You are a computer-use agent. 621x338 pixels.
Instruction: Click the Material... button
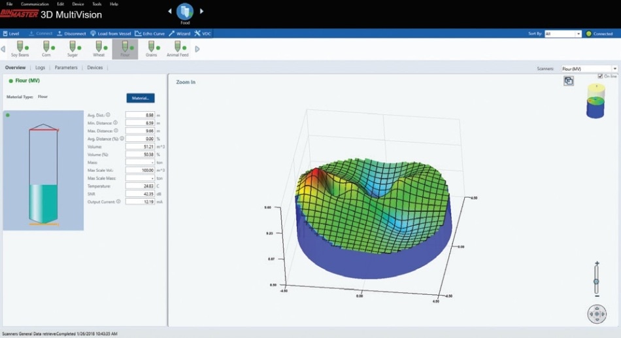point(141,98)
